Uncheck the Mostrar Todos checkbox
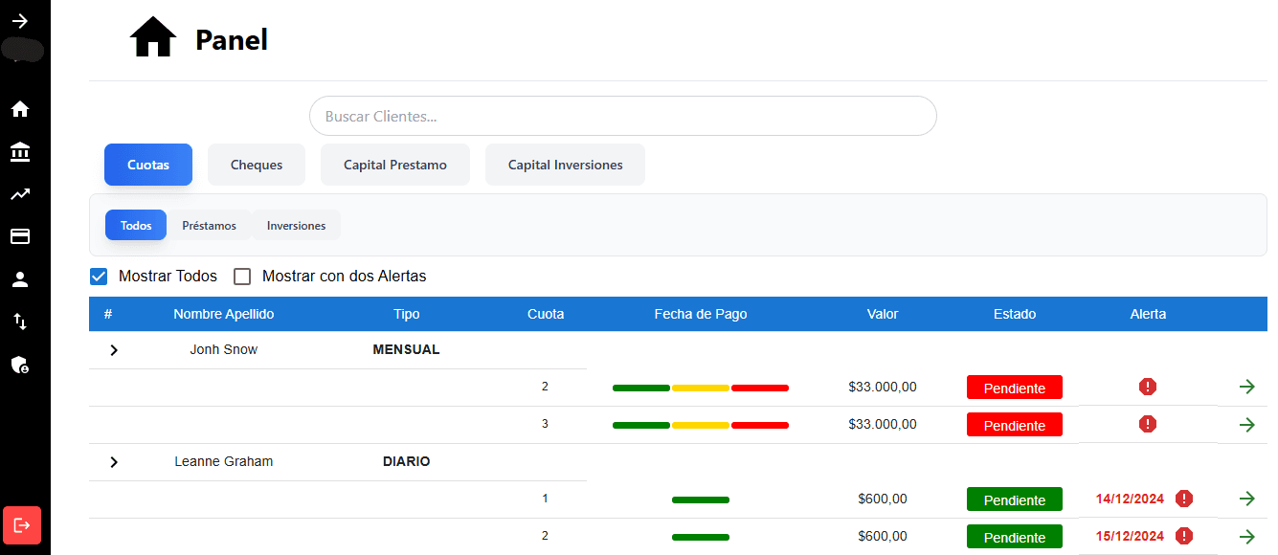This screenshot has width=1278, height=555. tap(99, 276)
